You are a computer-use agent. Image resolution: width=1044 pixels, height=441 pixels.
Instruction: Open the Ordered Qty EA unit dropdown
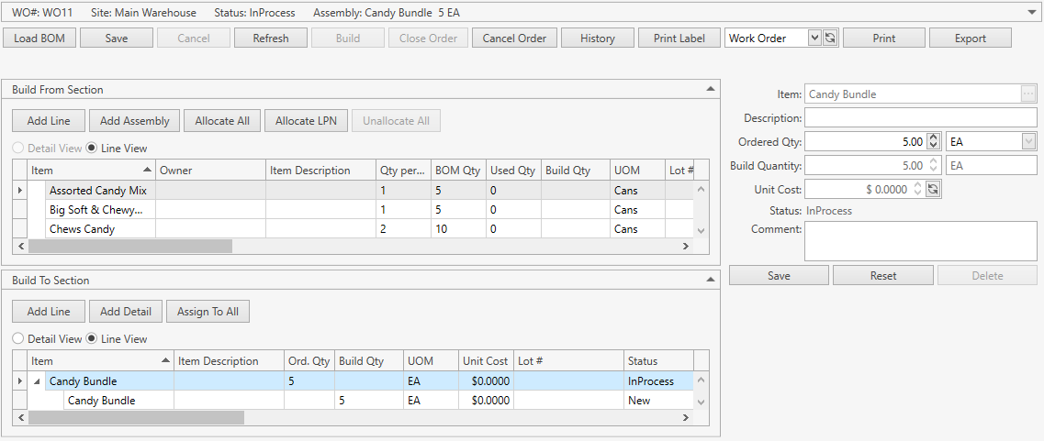(1028, 142)
